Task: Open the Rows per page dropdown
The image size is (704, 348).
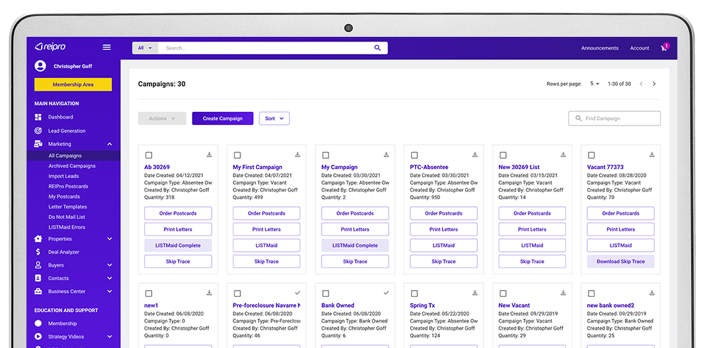Action: point(595,84)
